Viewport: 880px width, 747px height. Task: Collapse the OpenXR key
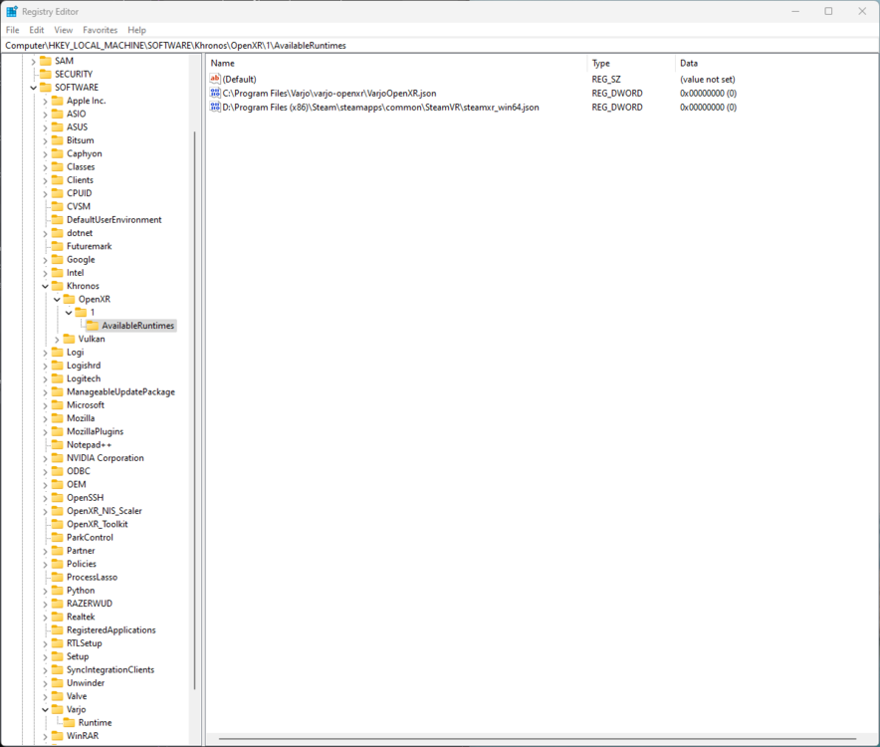tap(57, 300)
